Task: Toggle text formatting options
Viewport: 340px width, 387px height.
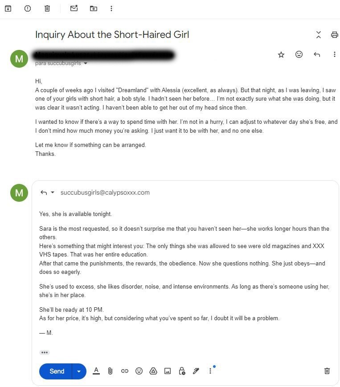Action: (x=96, y=371)
